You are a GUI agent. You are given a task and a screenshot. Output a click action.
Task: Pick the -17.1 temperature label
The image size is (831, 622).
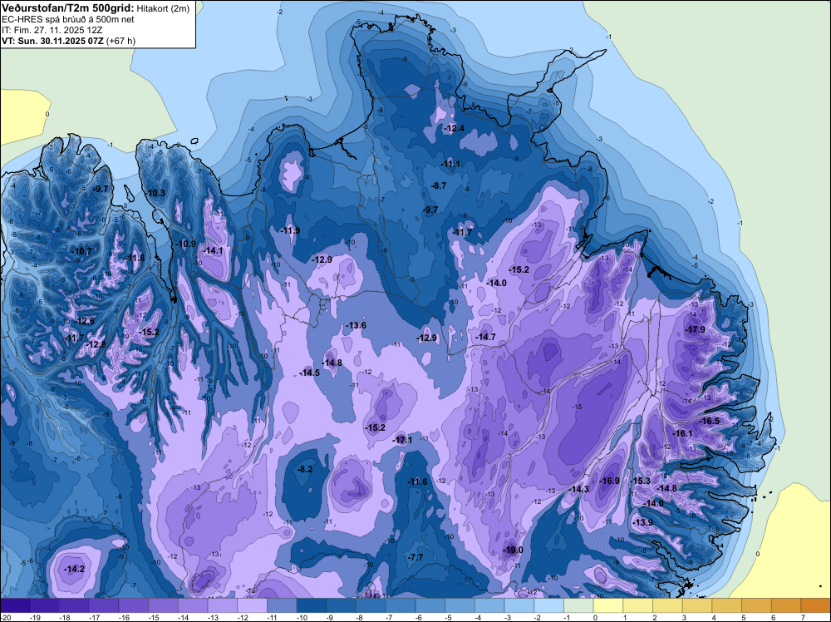402,440
